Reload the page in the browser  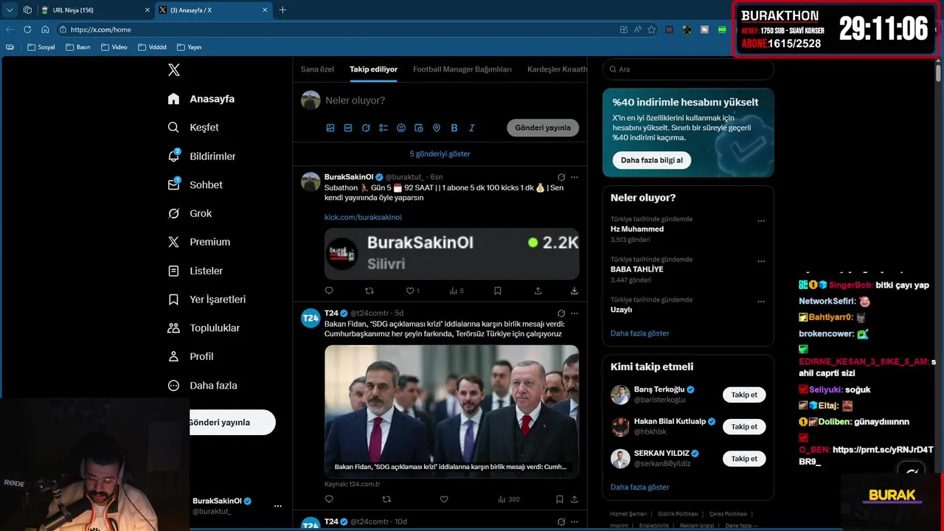coord(27,29)
